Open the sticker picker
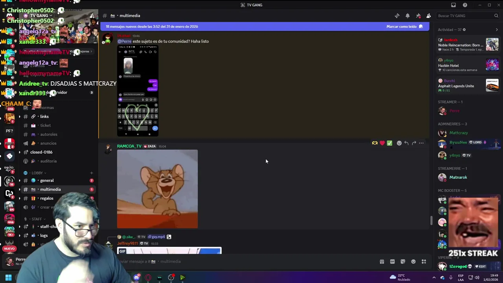This screenshot has height=283, width=503. pyautogui.click(x=403, y=261)
